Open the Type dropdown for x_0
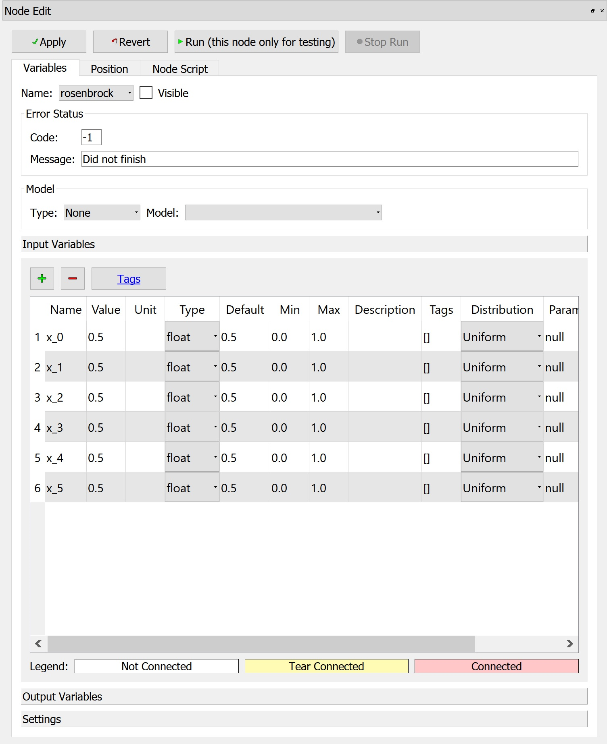This screenshot has width=607, height=744. (x=192, y=336)
